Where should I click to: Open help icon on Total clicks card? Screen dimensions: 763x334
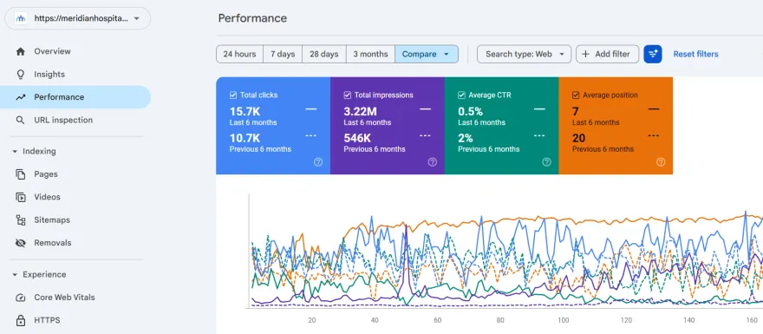point(317,162)
